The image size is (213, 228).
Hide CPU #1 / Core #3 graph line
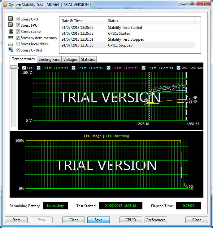pos(109,68)
